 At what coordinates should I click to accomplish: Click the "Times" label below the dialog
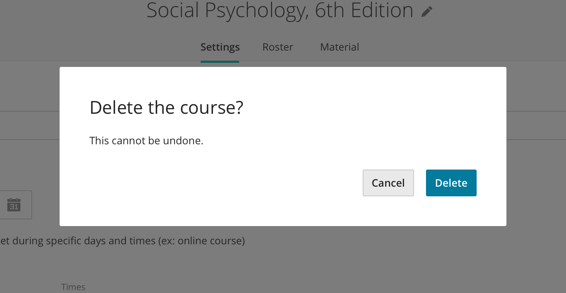pyautogui.click(x=73, y=287)
